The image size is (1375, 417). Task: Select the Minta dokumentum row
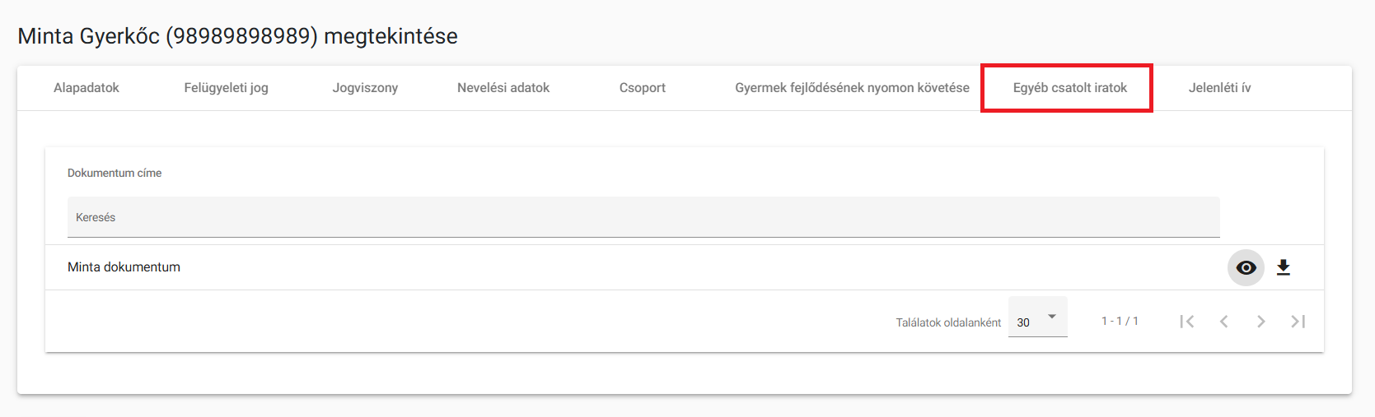point(685,267)
